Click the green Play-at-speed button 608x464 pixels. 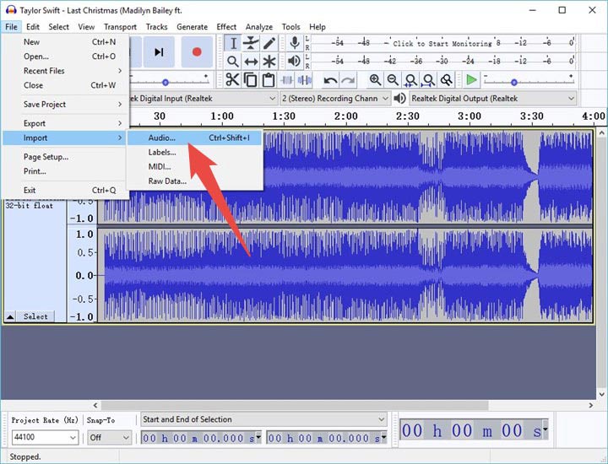tap(470, 80)
